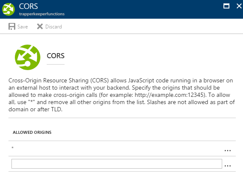Click the Cross-Origin Resource Sharing description paragraph
243x178 pixels.
click(x=121, y=95)
